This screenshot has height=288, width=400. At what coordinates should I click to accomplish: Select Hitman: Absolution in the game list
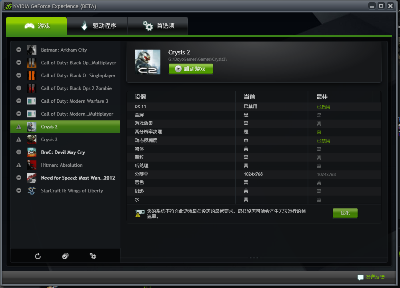[x=65, y=165]
